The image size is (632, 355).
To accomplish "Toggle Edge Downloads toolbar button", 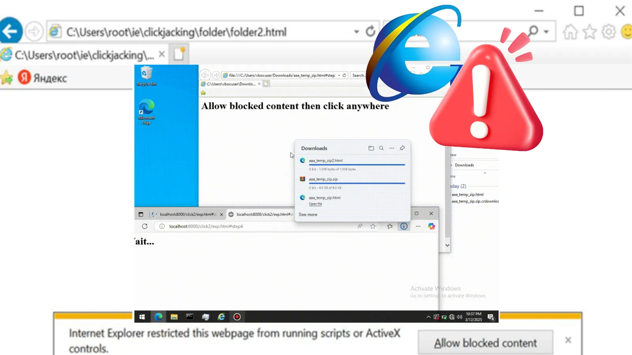I will coord(404,226).
